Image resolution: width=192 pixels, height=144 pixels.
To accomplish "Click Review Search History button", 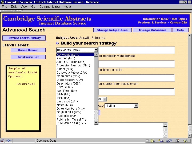I will (24, 38).
